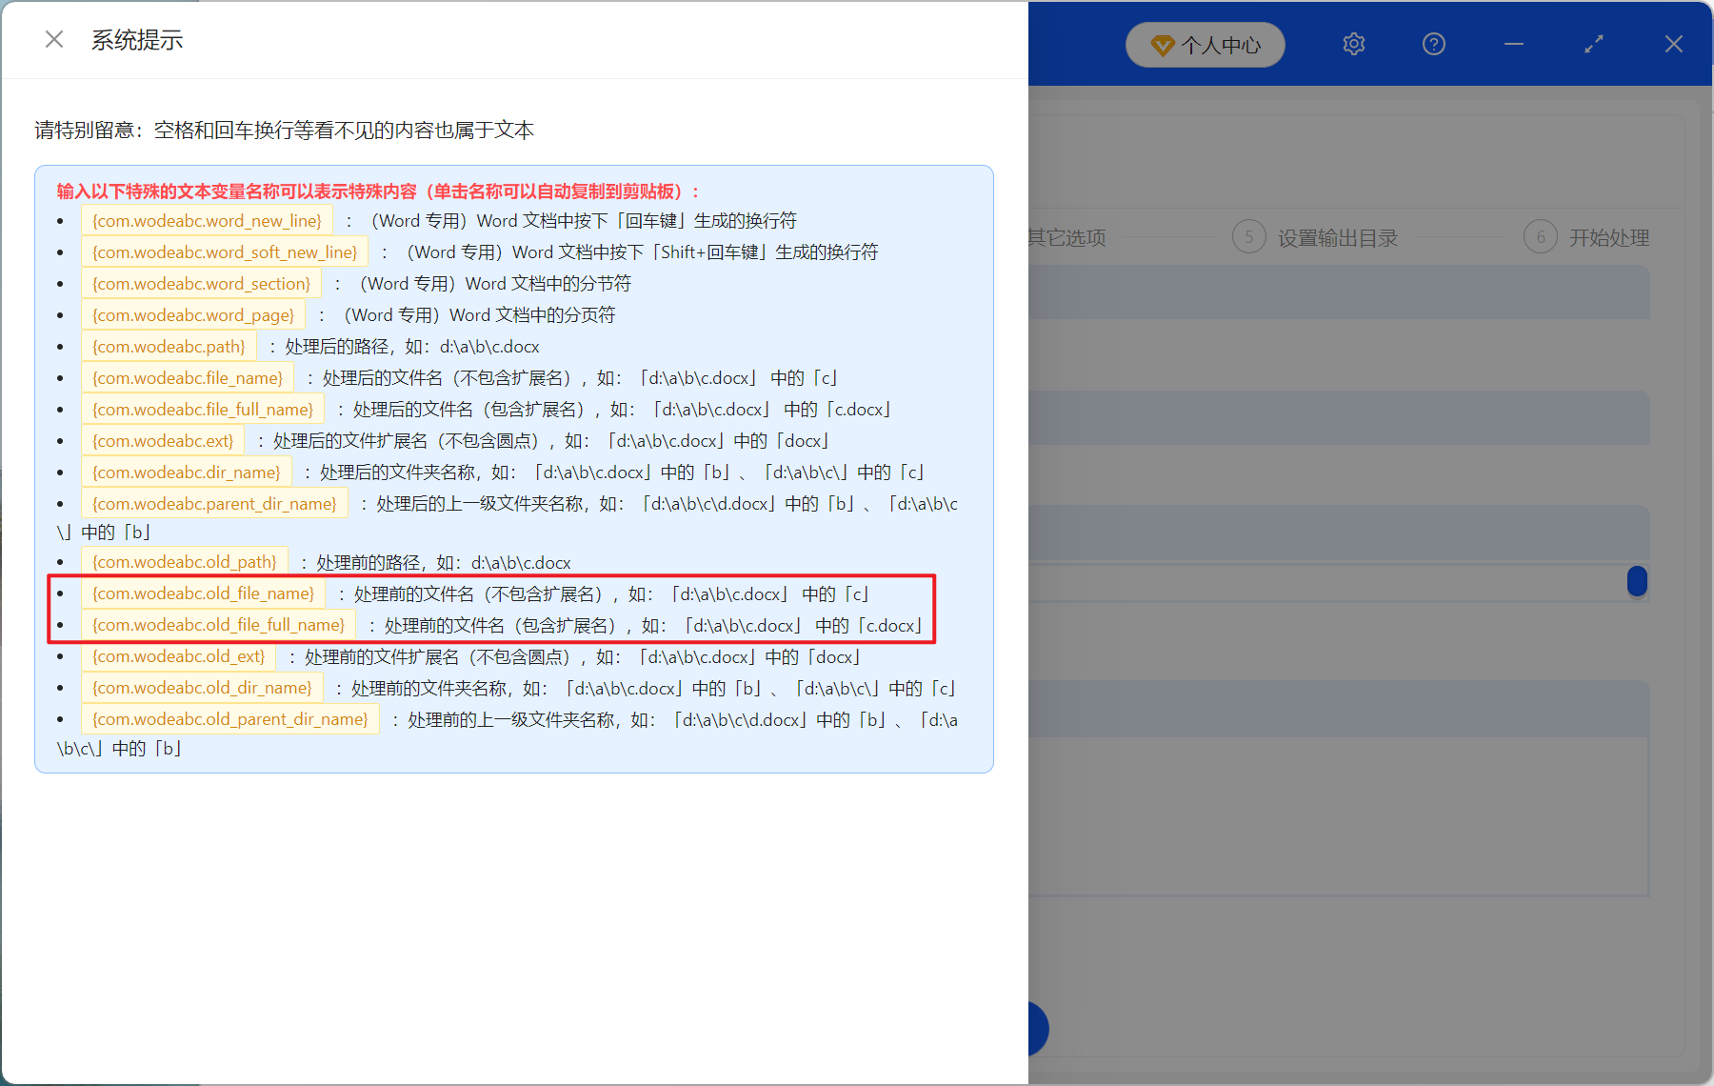1714x1086 pixels.
Task: Open the 个人中心 panel
Action: pos(1205,44)
